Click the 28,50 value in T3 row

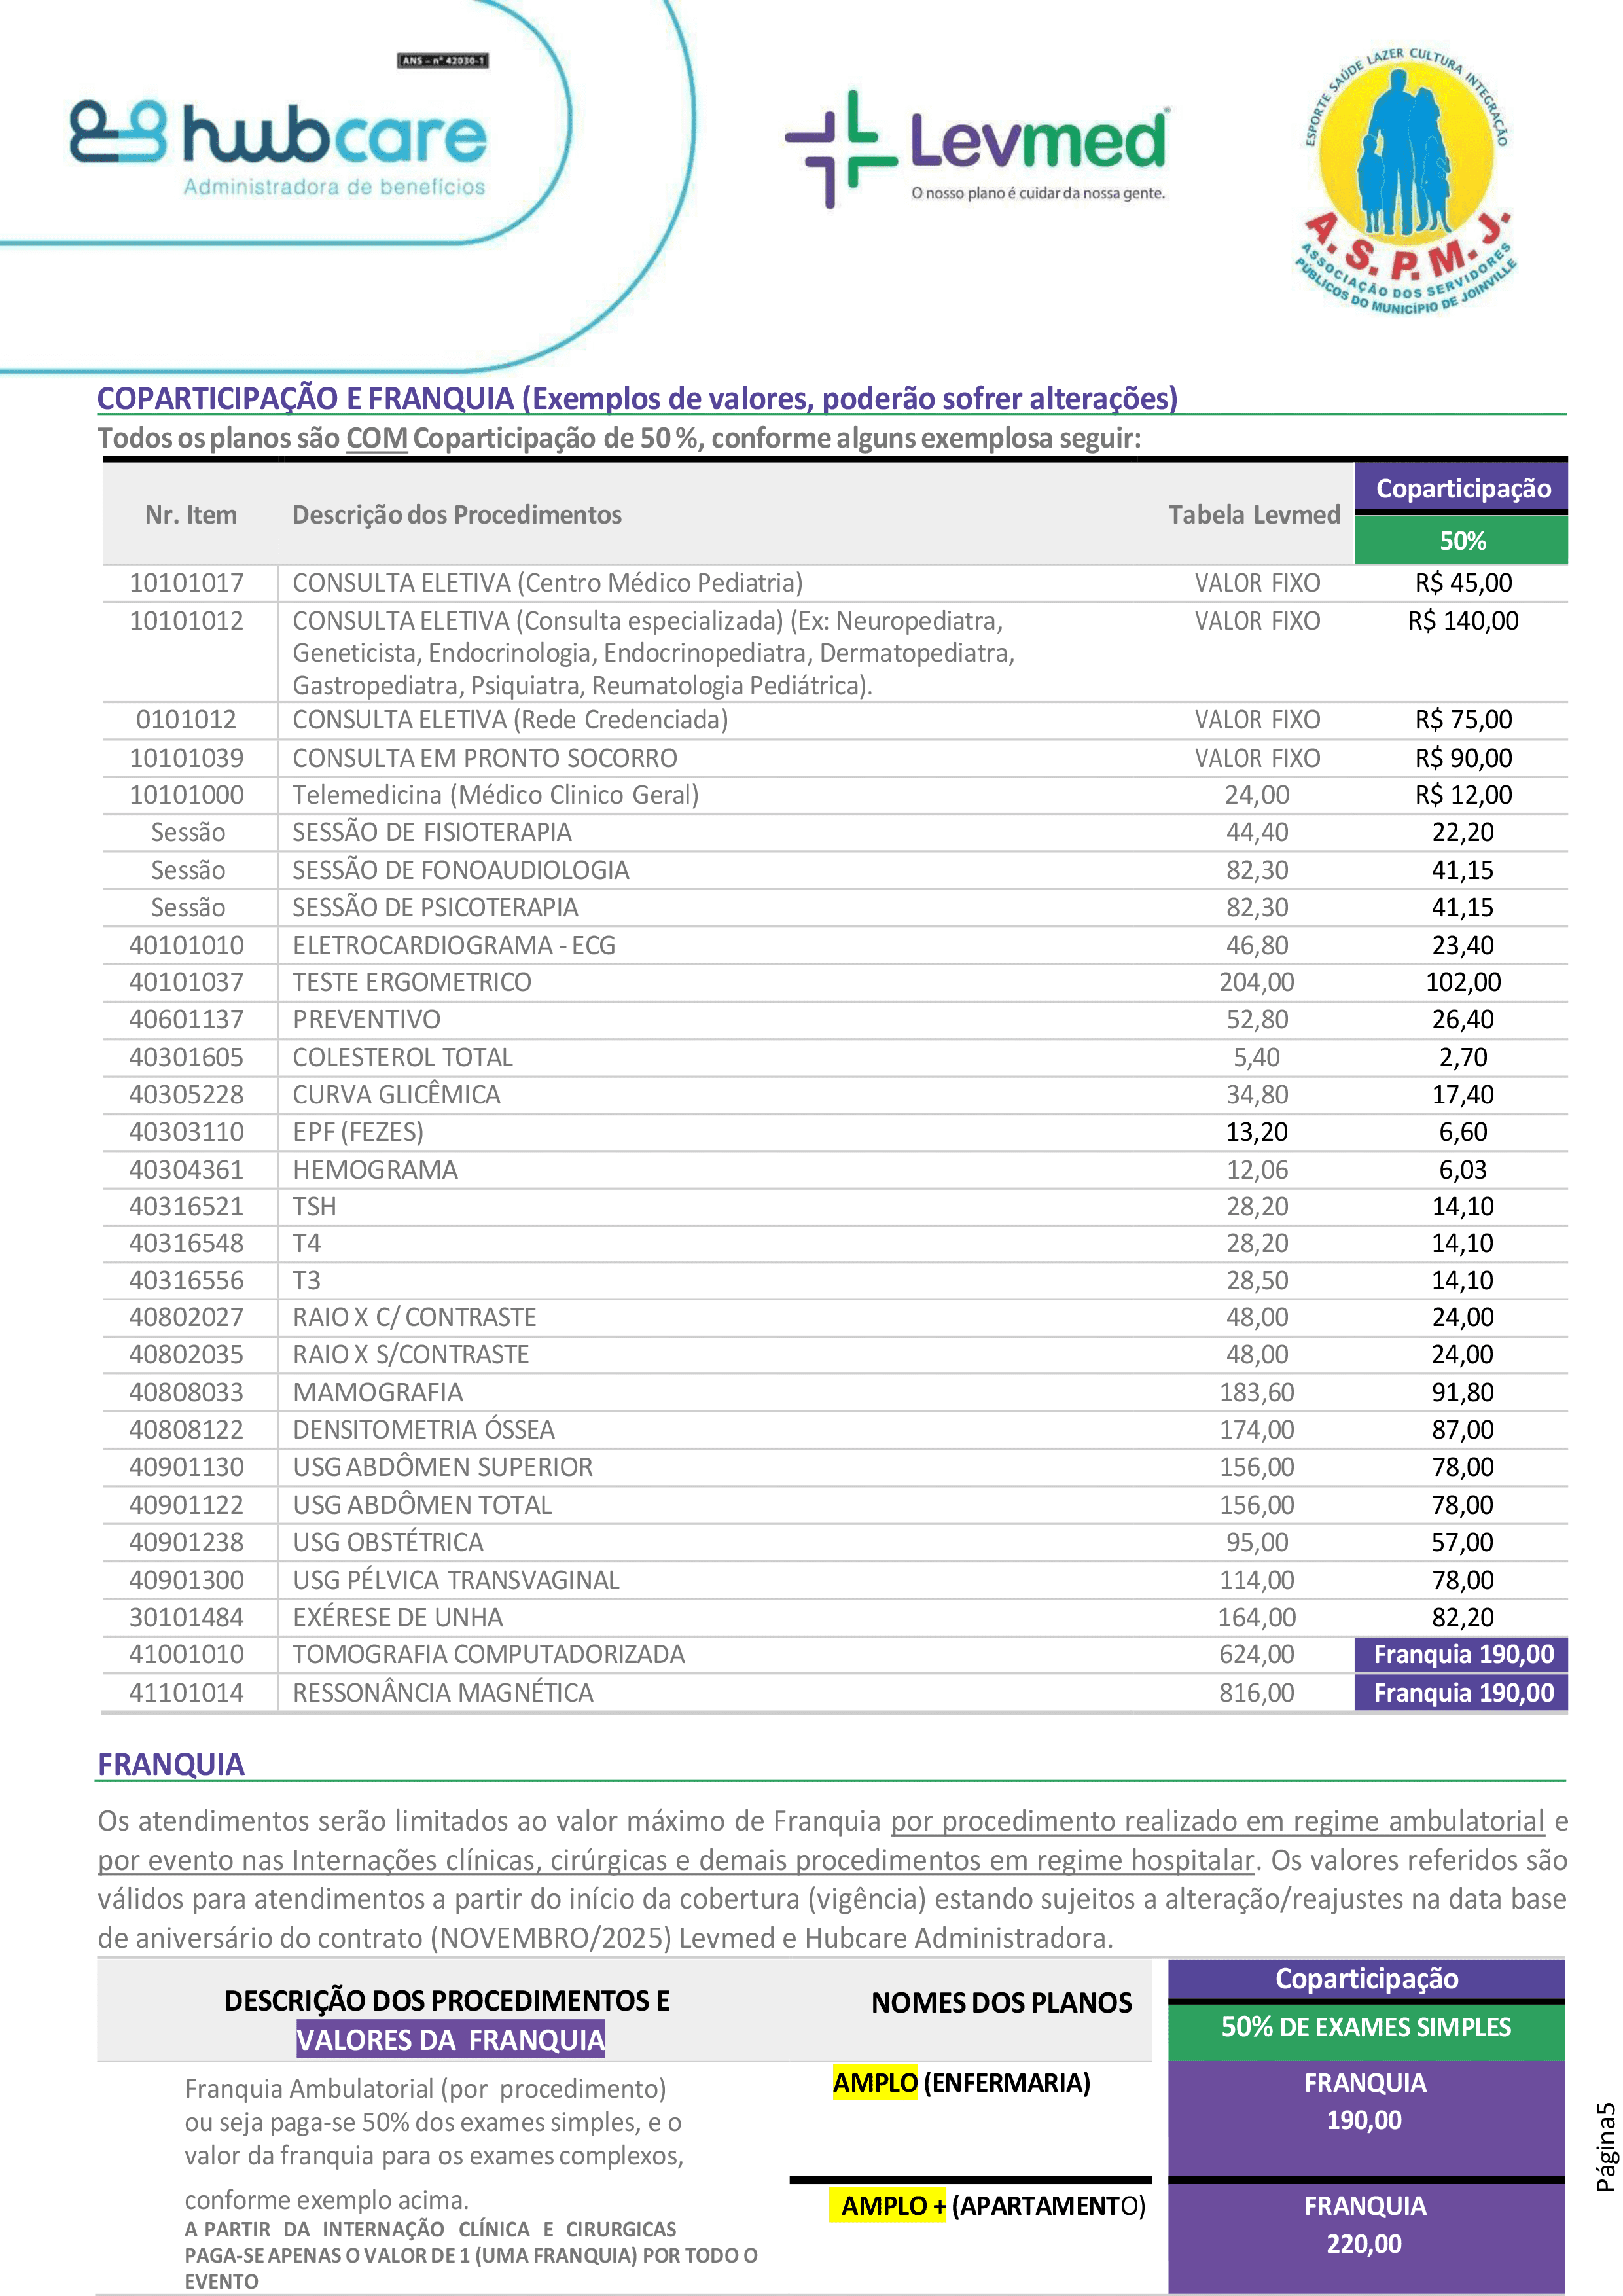pos(1257,1280)
